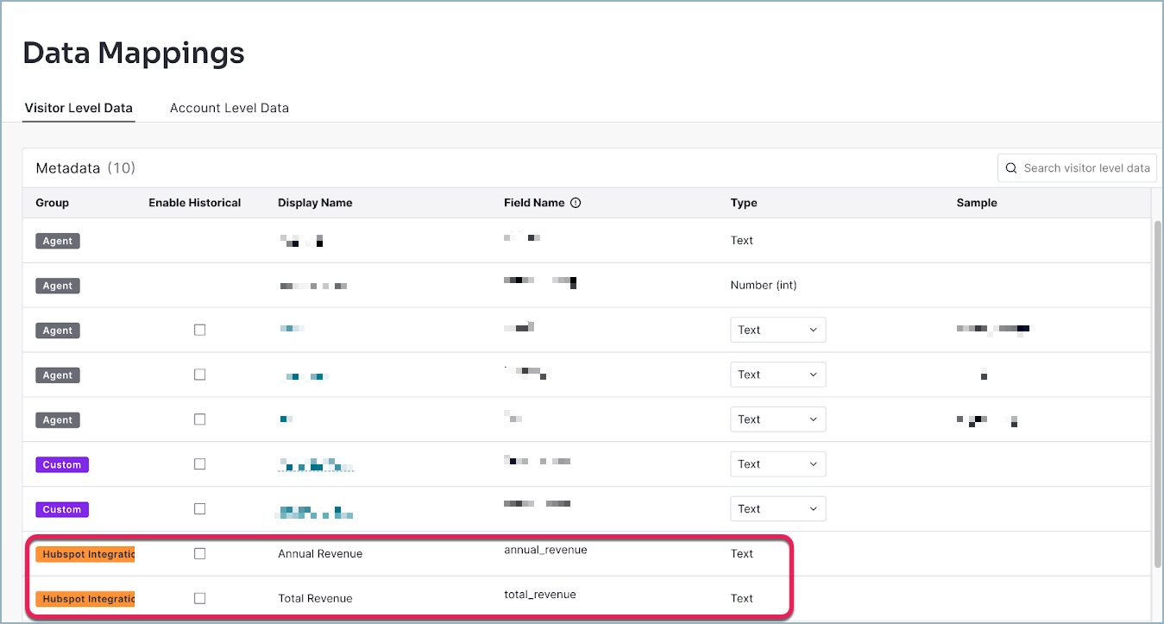Image resolution: width=1164 pixels, height=624 pixels.
Task: Click the table vertical scrollbar
Action: tap(1157, 393)
